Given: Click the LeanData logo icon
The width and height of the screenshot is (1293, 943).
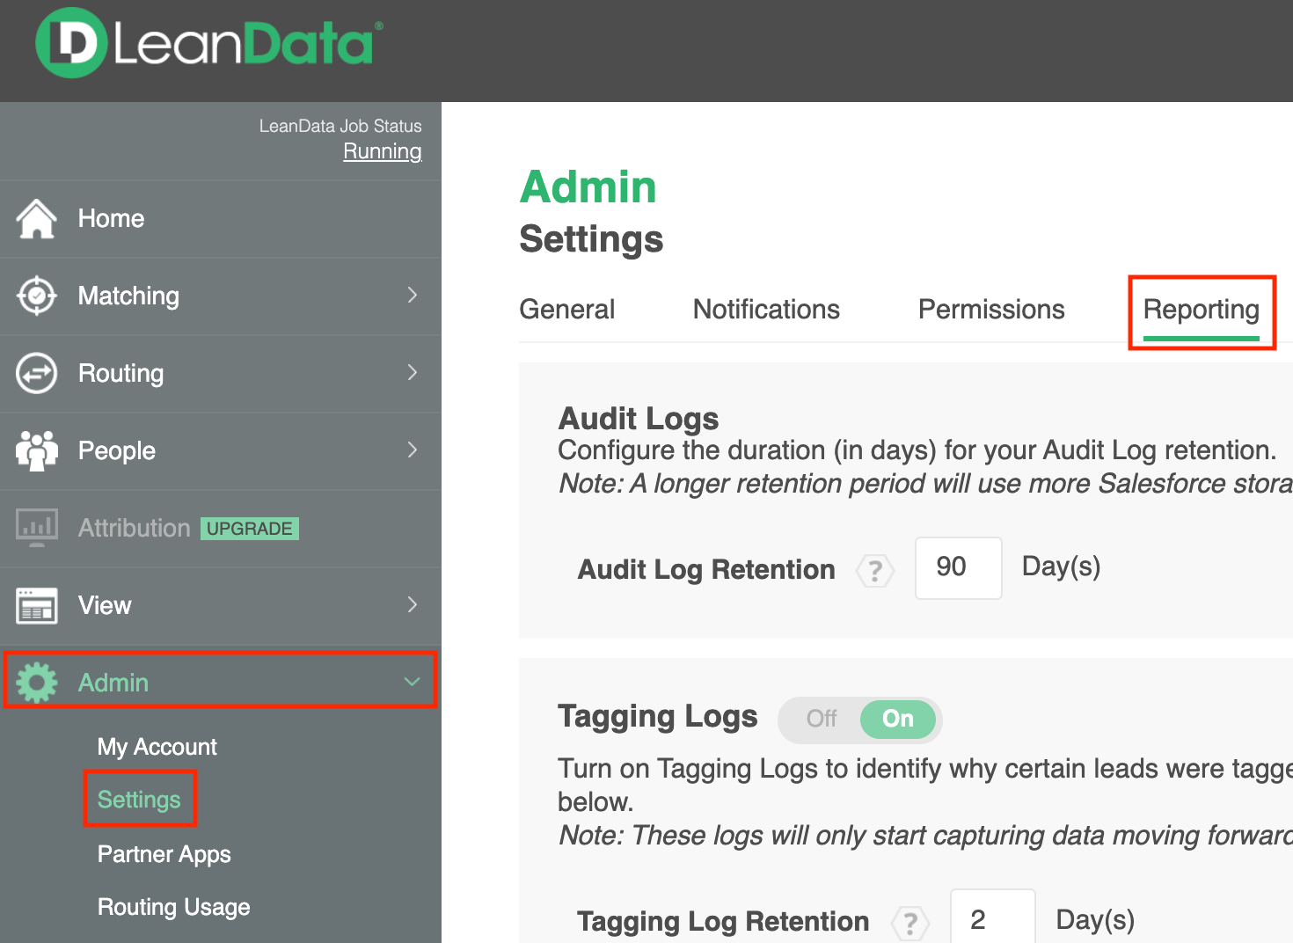Looking at the screenshot, I should coord(71,43).
